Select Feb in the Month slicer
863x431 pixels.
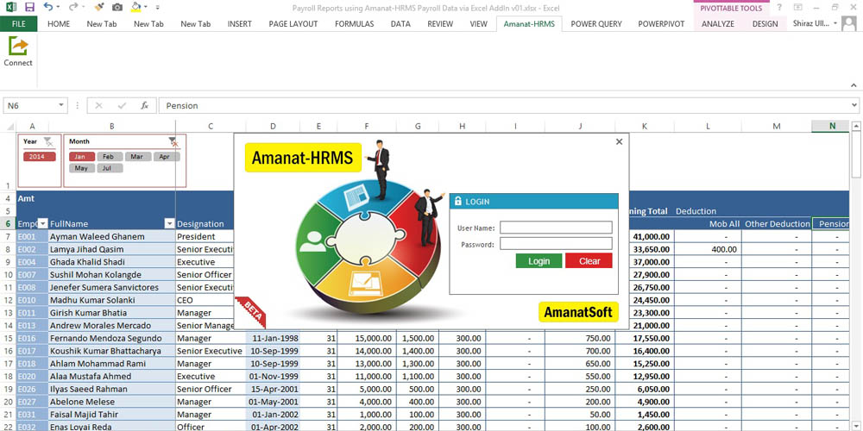(x=110, y=157)
